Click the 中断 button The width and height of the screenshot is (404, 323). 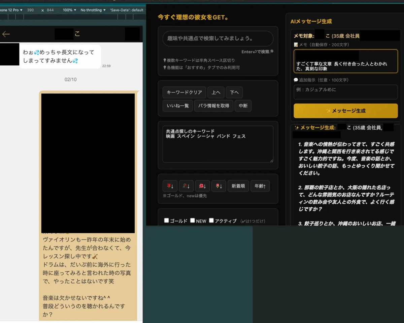coord(243,106)
